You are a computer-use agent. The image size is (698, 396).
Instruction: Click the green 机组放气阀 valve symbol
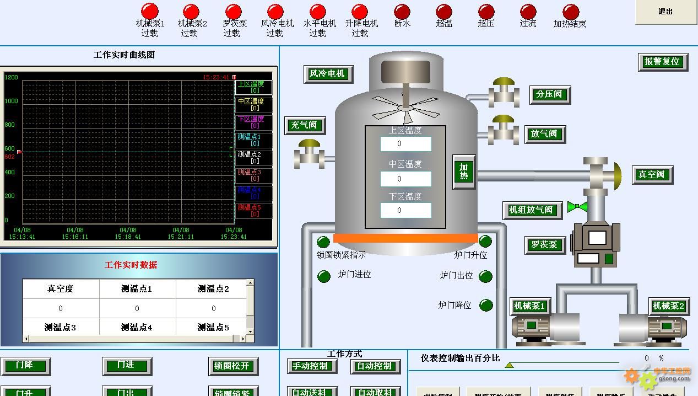[x=577, y=207]
